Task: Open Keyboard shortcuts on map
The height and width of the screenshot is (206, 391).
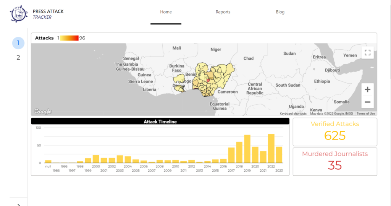Action: tap(293, 114)
